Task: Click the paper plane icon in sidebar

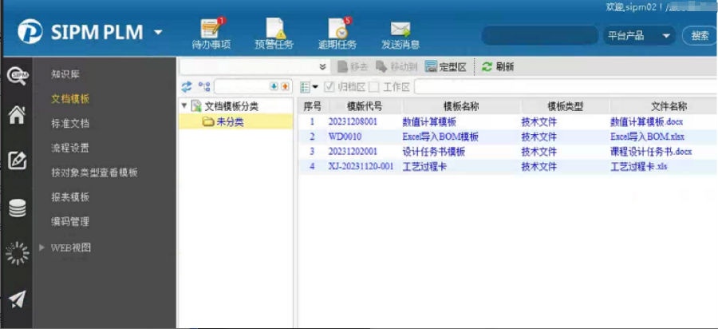Action: [17, 299]
